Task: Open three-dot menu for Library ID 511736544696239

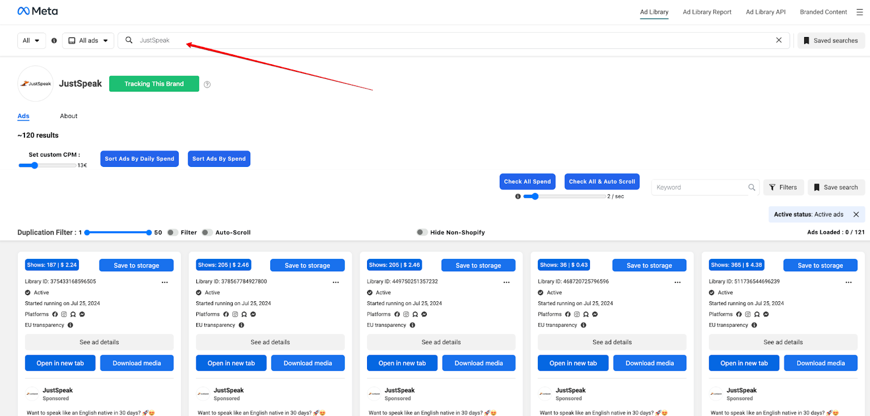Action: pos(849,282)
